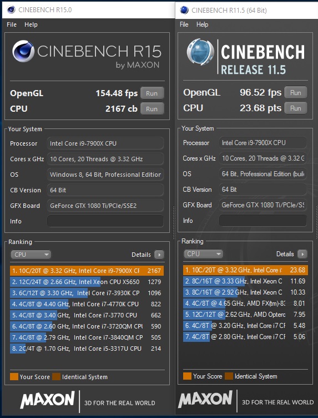Screen dimensions: 318x418
Task: Select the Core i7-3720QM ranking row
Action: 87,326
